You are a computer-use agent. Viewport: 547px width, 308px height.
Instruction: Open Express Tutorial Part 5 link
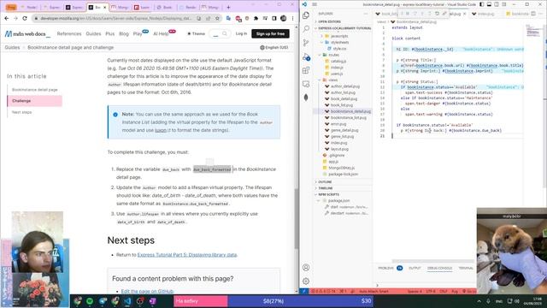[x=187, y=255]
